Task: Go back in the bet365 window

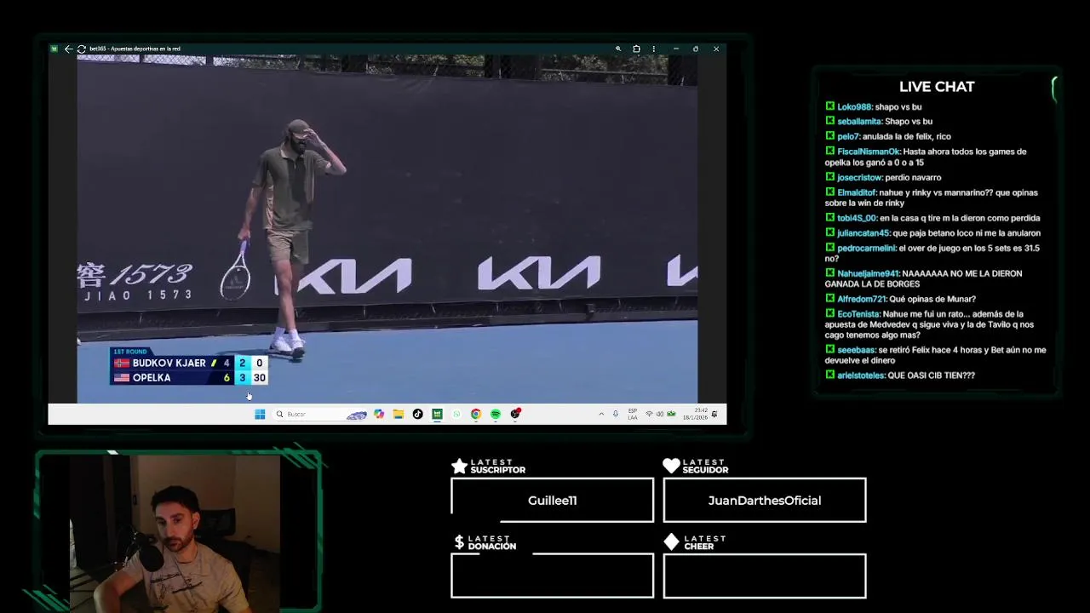Action: [68, 49]
